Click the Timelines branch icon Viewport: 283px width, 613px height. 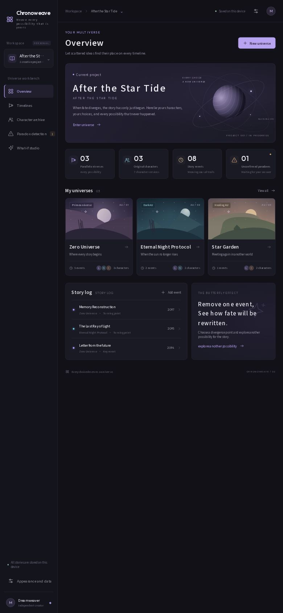click(11, 106)
